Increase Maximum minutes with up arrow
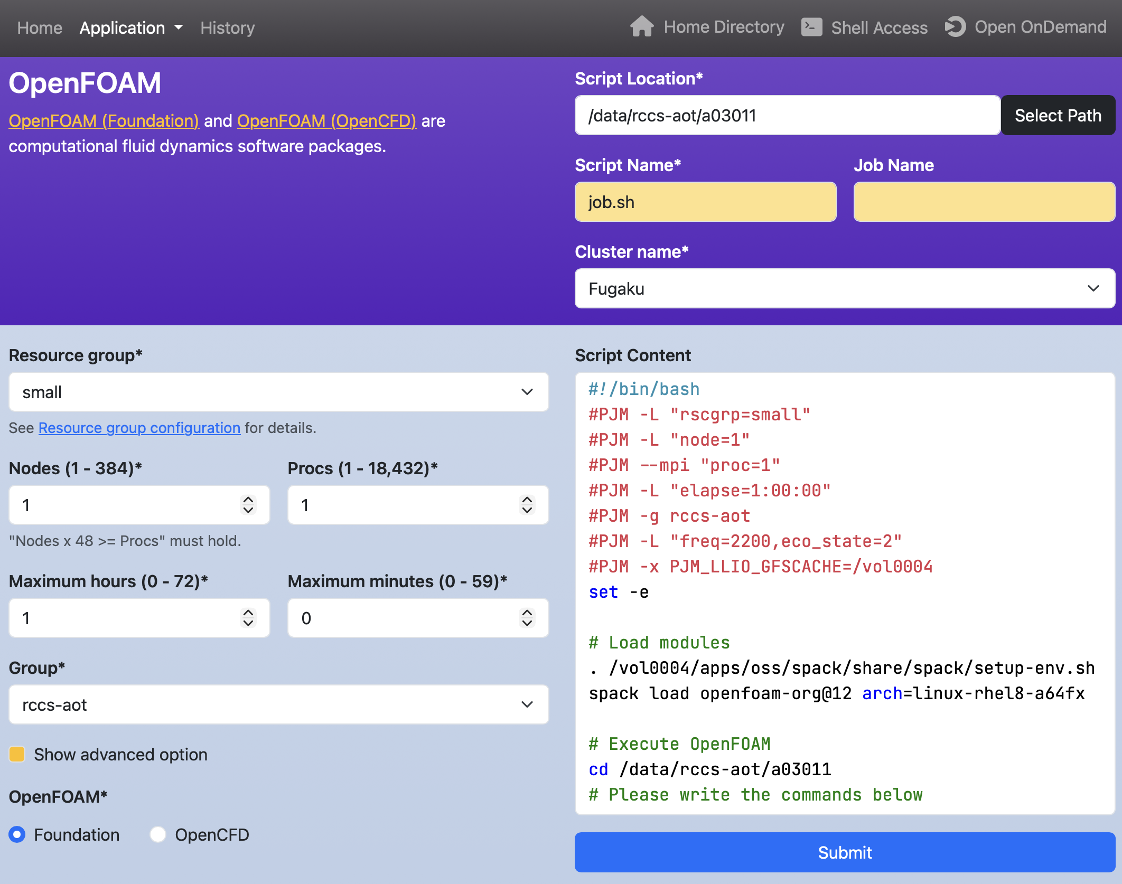1122x884 pixels. pyautogui.click(x=527, y=612)
